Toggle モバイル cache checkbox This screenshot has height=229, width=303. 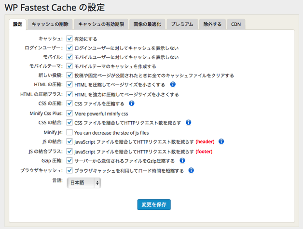[x=69, y=57]
